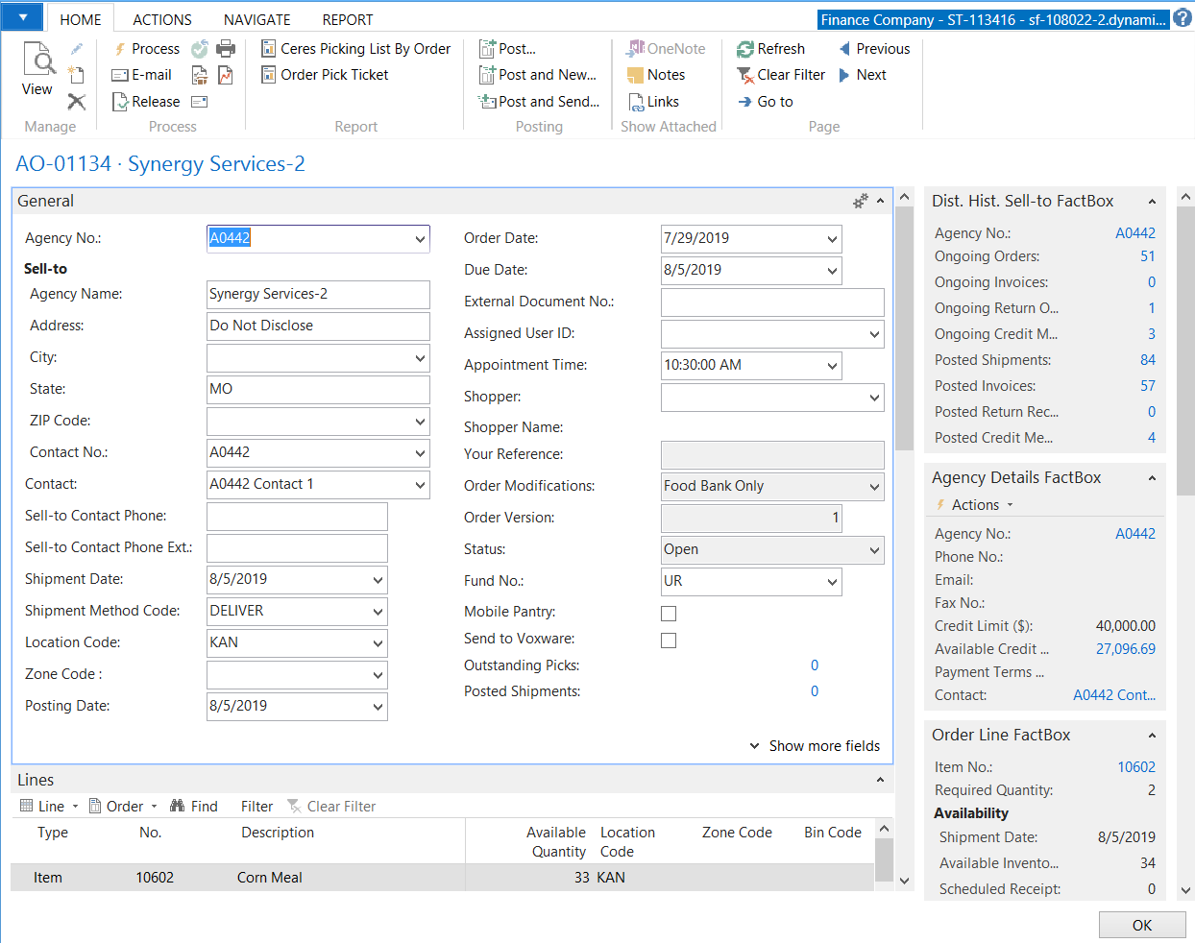Open the NAVIGATE ribbon tab
Image resolution: width=1195 pixels, height=943 pixels.
coord(256,19)
